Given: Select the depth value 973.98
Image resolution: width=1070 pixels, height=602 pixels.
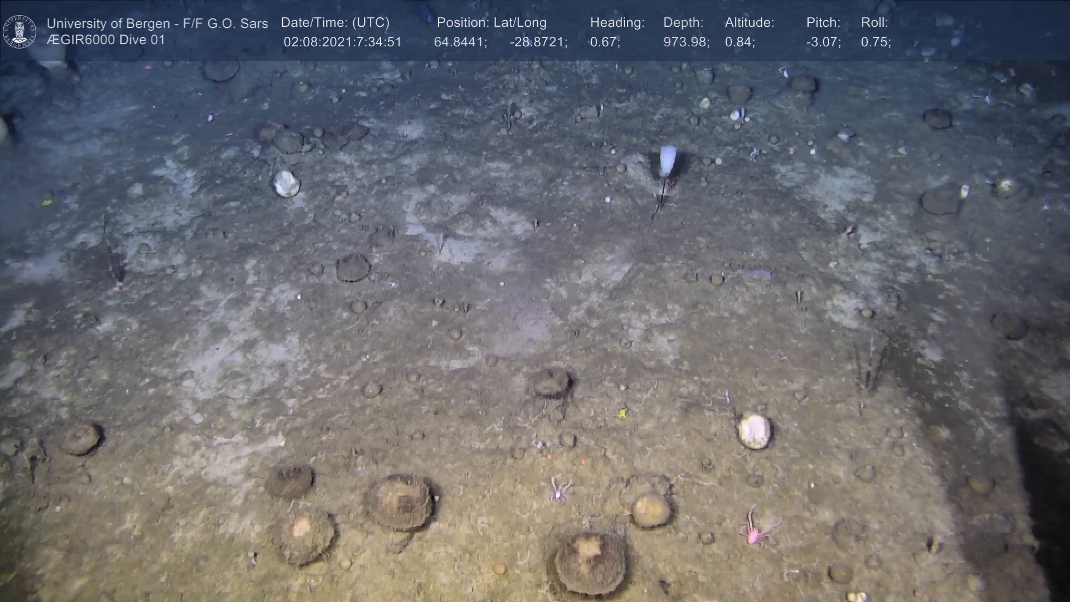Looking at the screenshot, I should click(x=685, y=42).
